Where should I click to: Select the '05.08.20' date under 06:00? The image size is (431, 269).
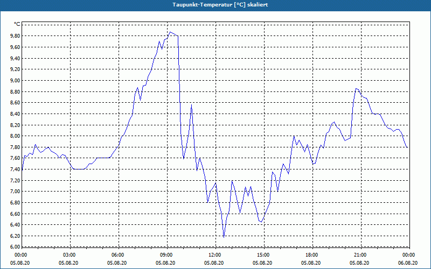coord(117,263)
